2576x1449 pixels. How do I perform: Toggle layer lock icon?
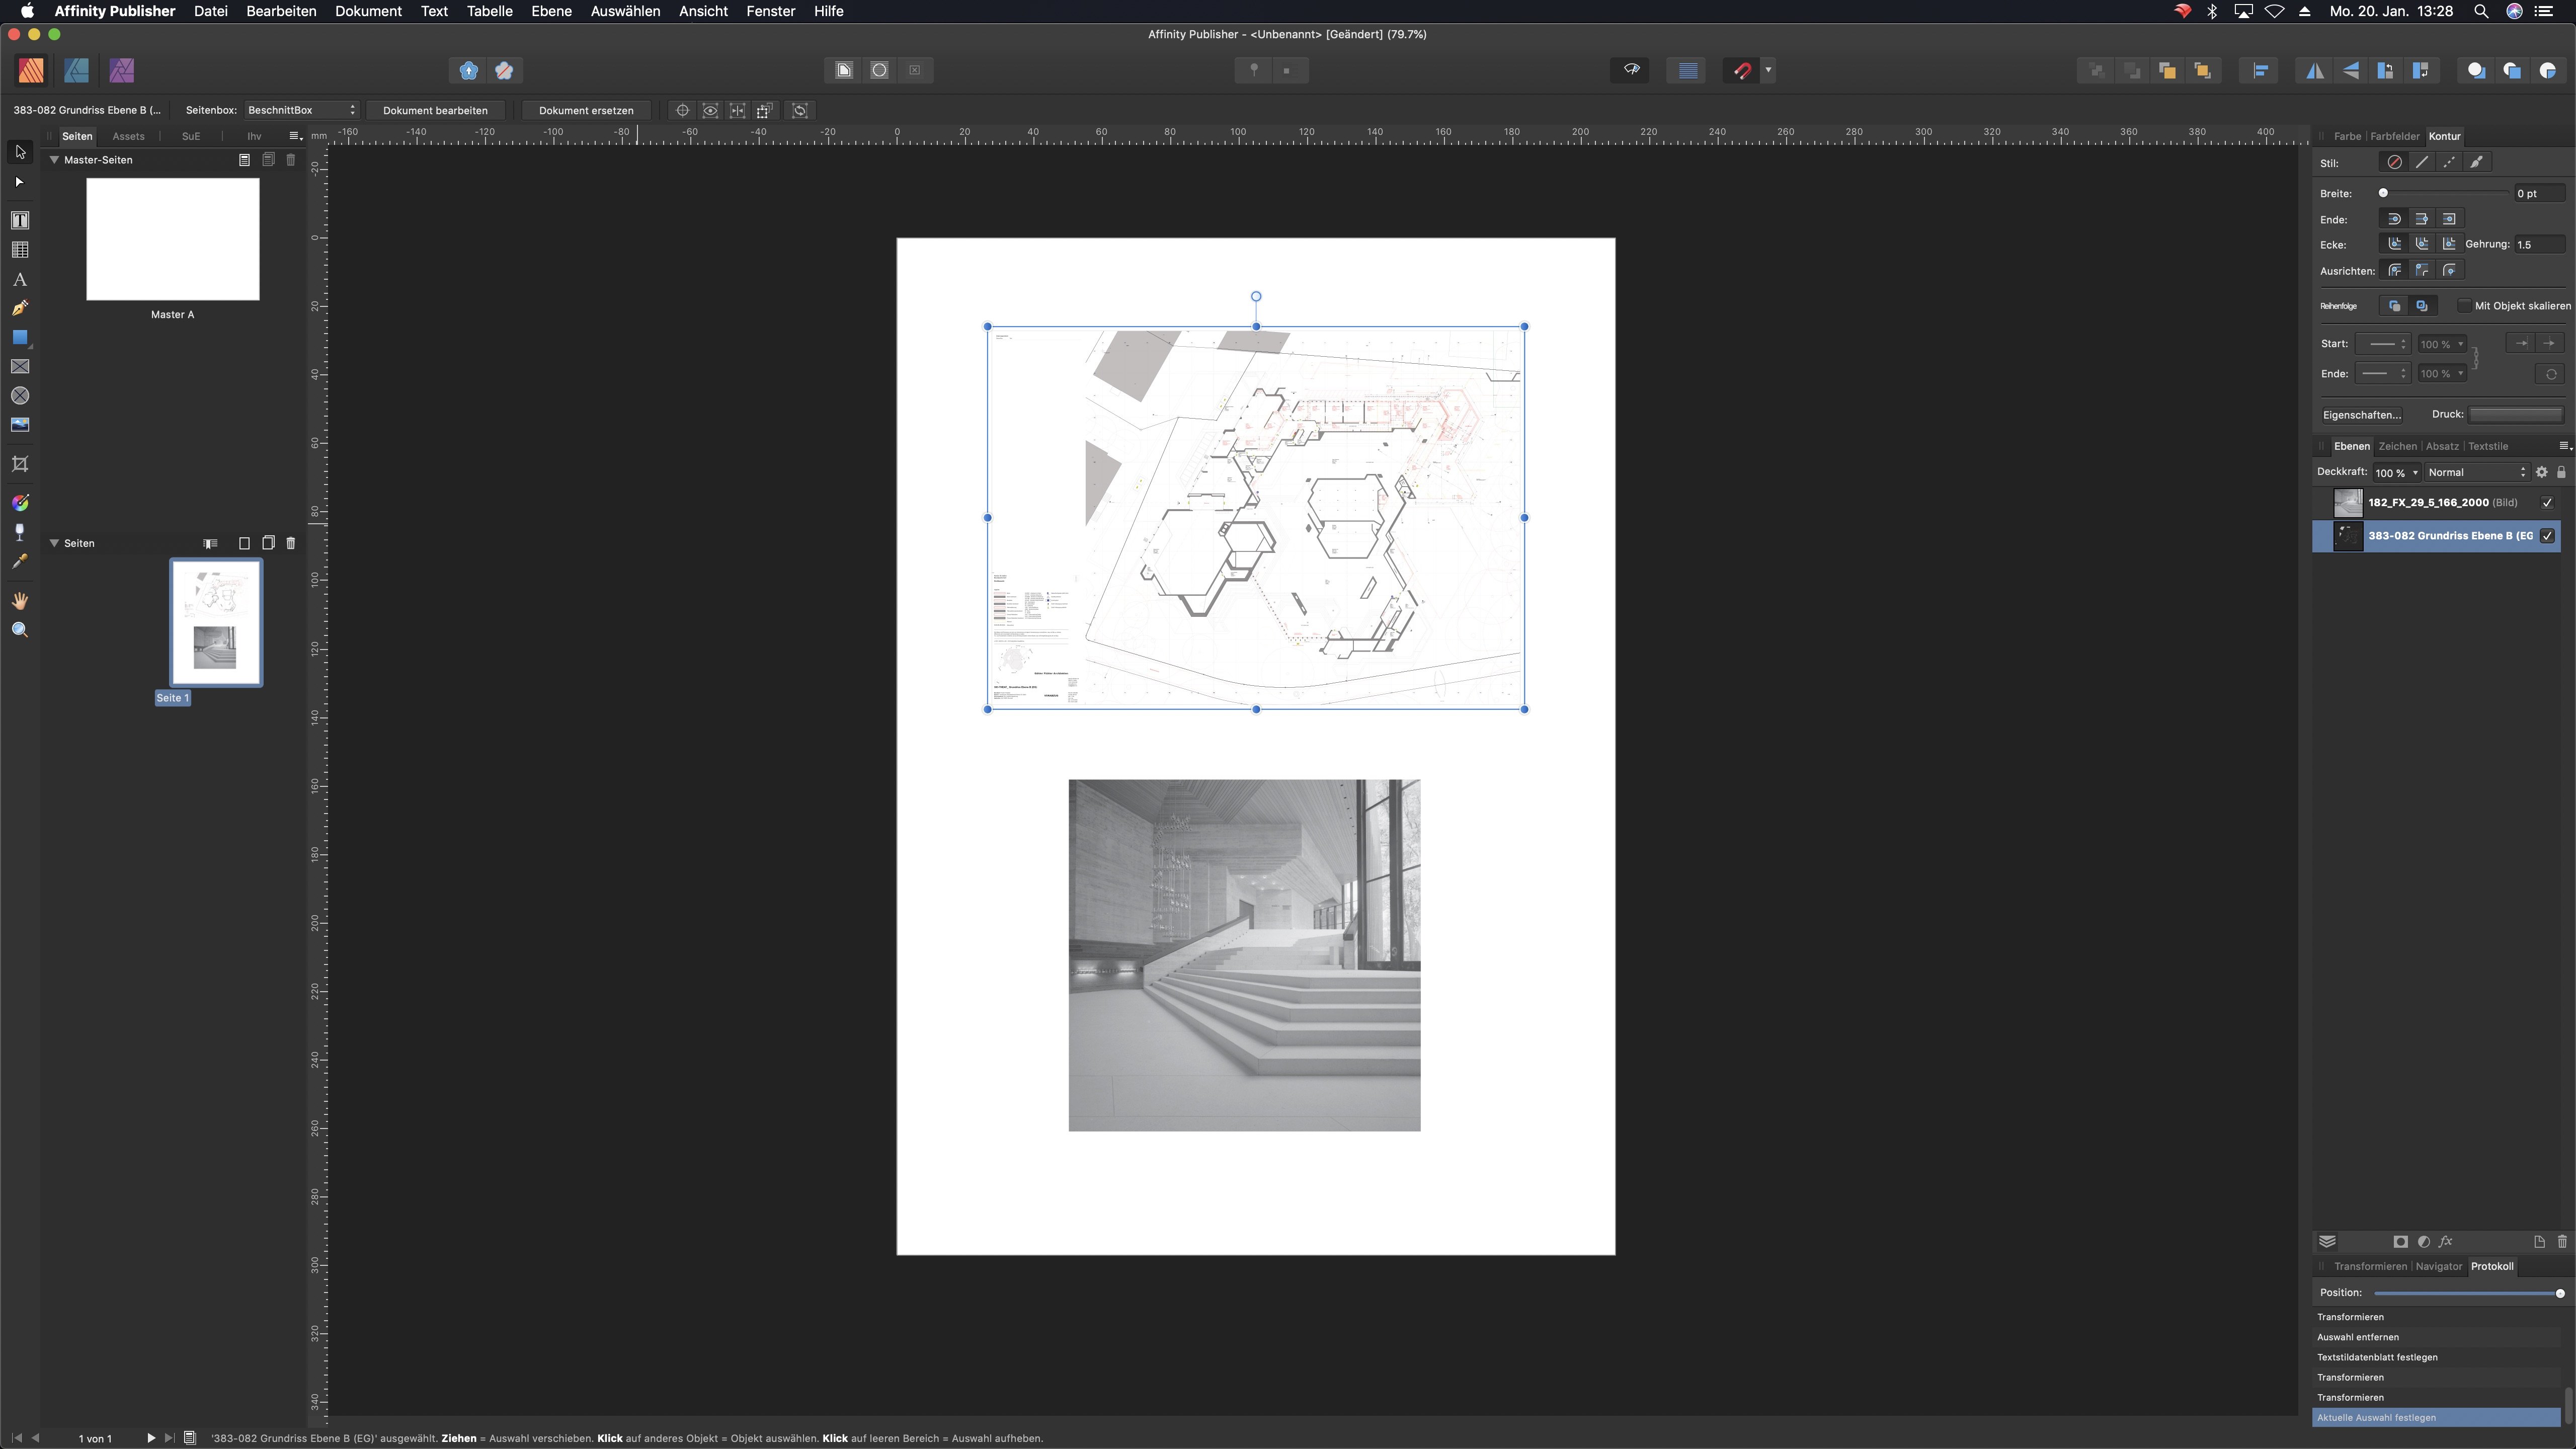(x=2561, y=472)
